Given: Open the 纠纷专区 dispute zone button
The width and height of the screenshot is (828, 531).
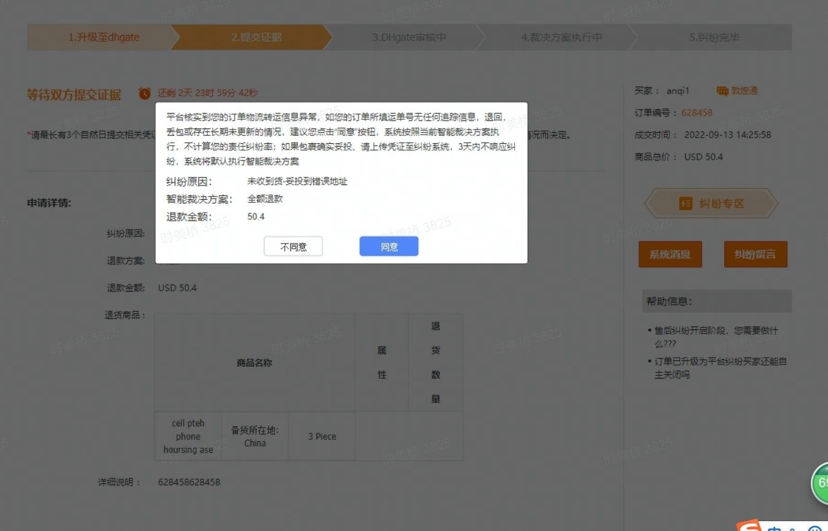Looking at the screenshot, I should (711, 203).
